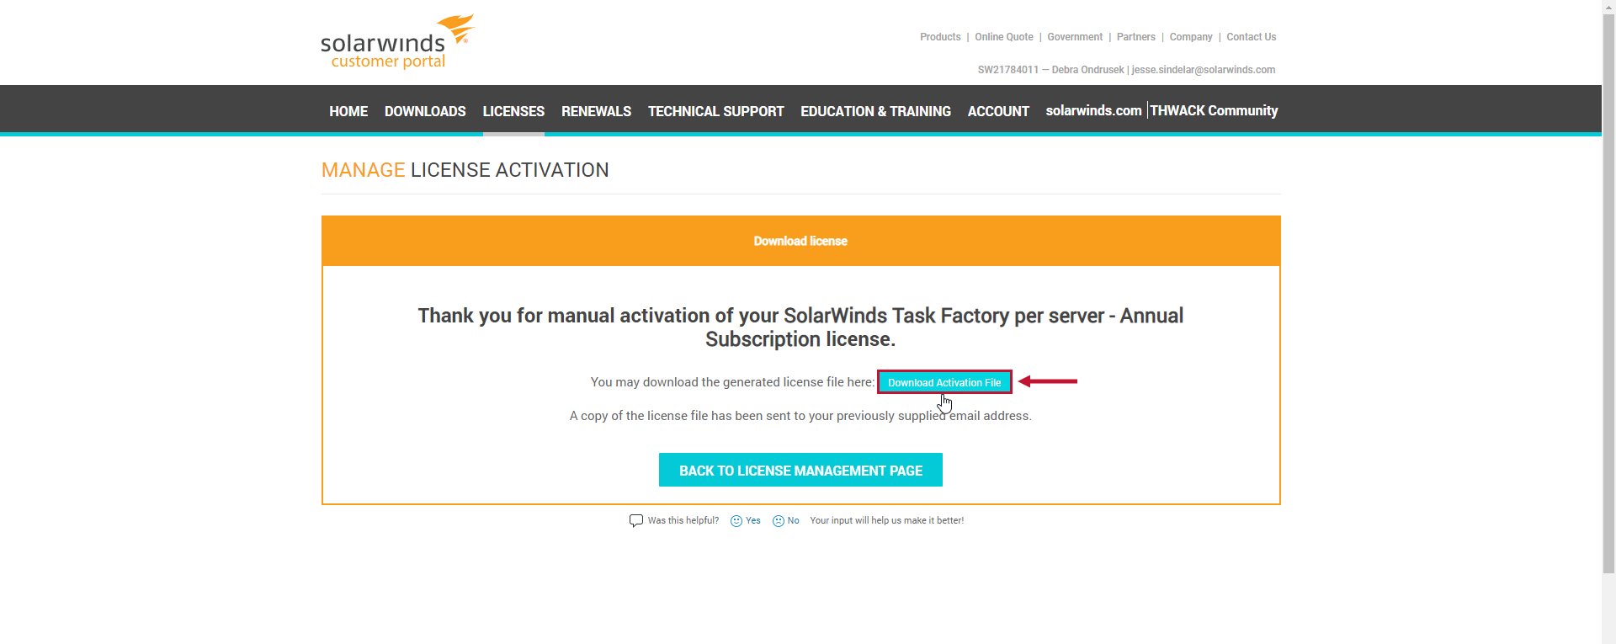Navigate to TECHNICAL SUPPORT
This screenshot has width=1616, height=644.
(x=715, y=111)
